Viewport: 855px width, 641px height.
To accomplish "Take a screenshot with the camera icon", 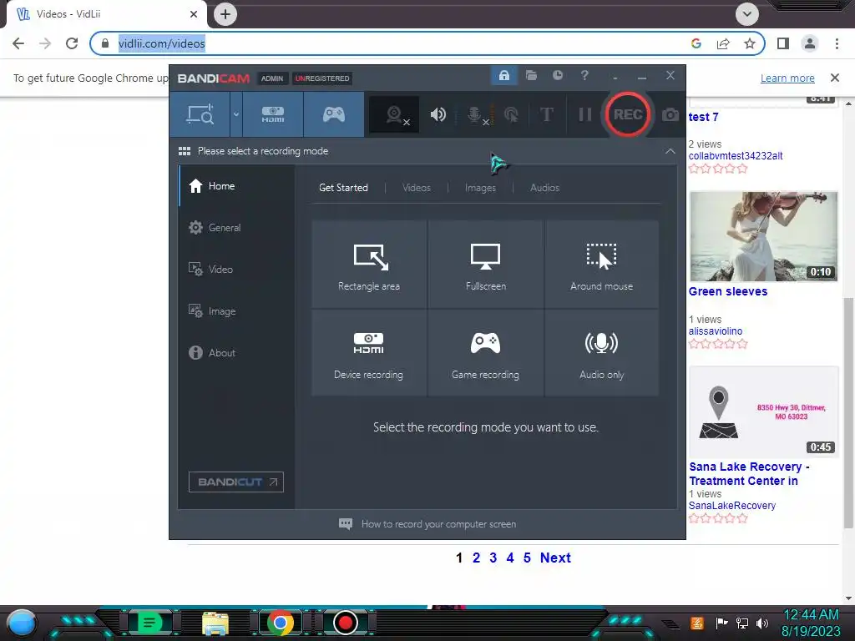I will click(x=670, y=115).
